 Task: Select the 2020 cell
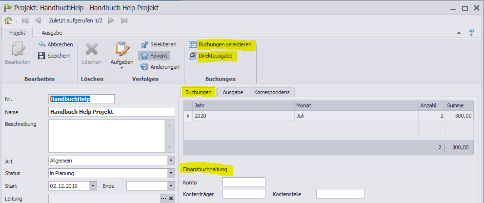coord(243,116)
